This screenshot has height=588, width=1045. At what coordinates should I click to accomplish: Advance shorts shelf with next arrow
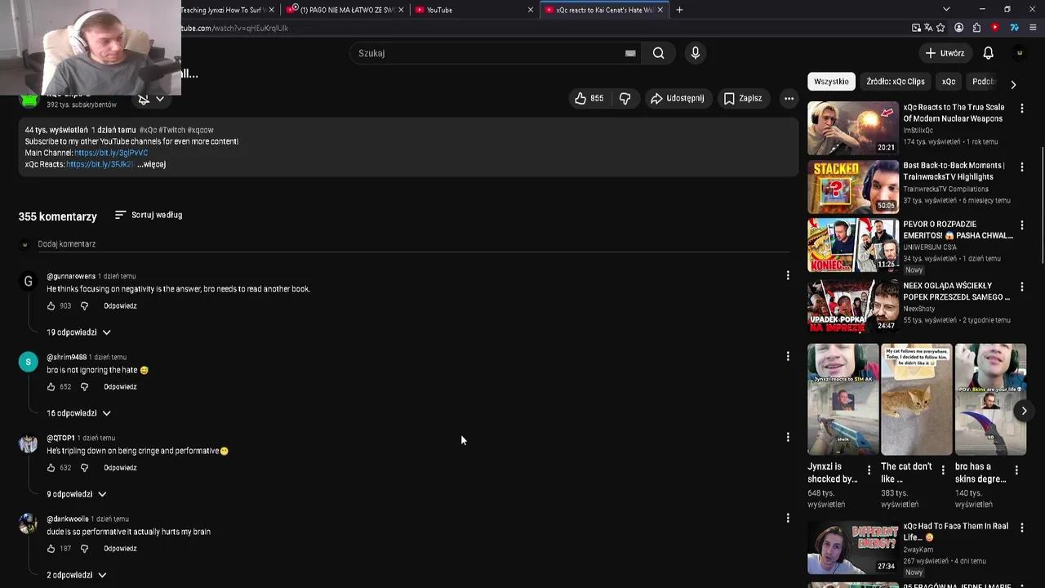(1024, 411)
